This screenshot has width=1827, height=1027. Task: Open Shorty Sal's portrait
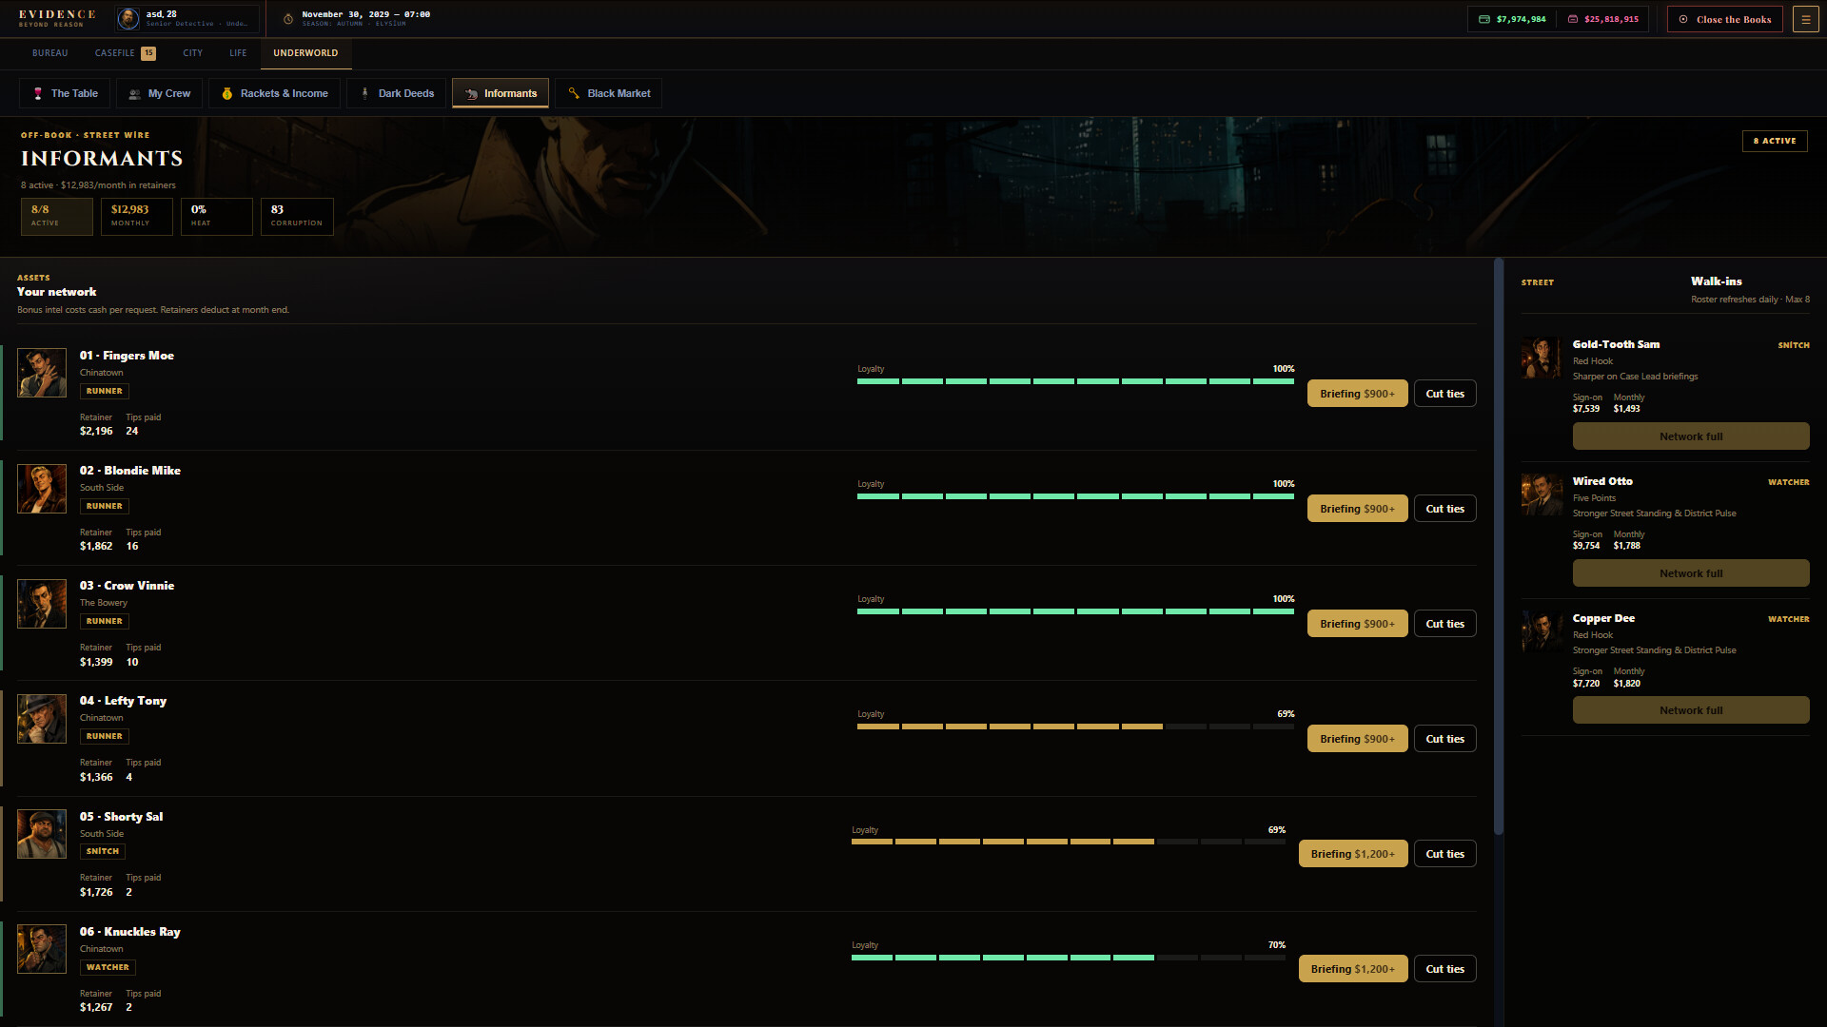pyautogui.click(x=42, y=834)
